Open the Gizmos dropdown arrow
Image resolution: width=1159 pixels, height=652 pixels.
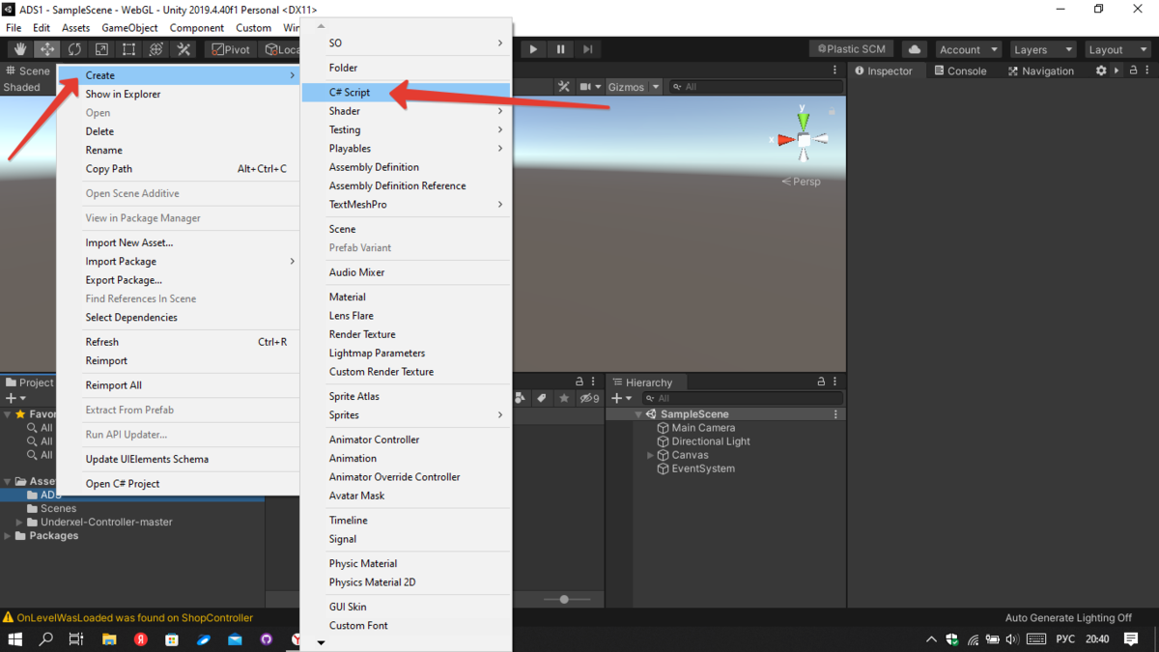tap(656, 87)
